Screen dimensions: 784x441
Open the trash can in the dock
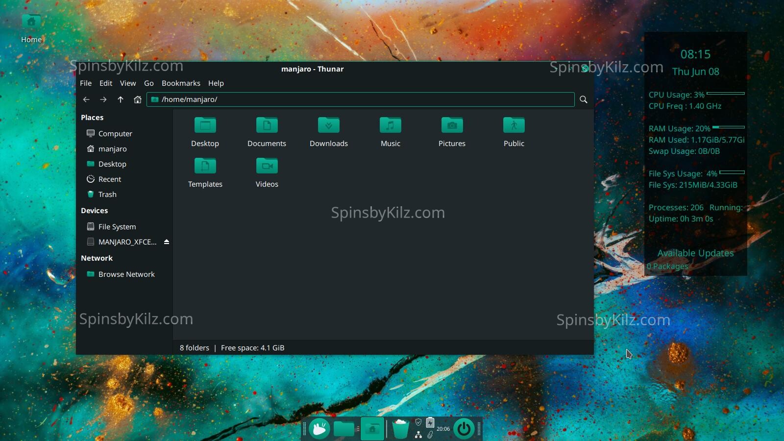tap(400, 429)
